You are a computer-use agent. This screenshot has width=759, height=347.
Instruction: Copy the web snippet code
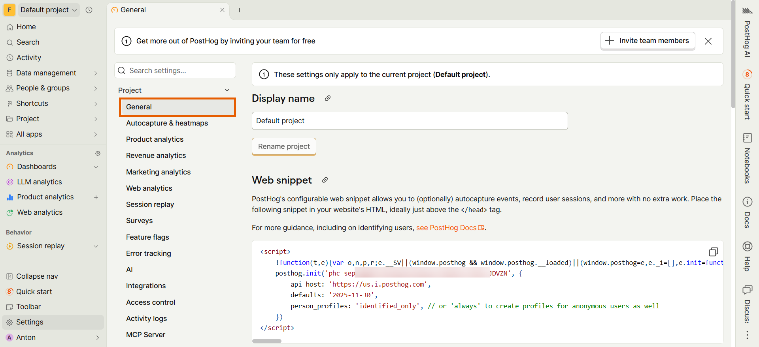pyautogui.click(x=713, y=252)
